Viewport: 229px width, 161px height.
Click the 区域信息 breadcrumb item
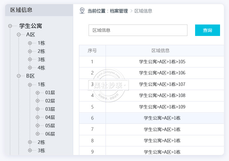(x=143, y=11)
